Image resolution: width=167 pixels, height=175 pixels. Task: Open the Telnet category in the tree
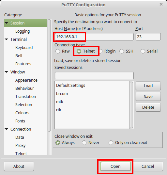pyautogui.click(x=21, y=153)
